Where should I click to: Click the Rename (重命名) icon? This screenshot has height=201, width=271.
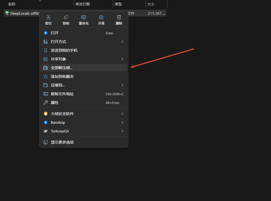click(84, 17)
